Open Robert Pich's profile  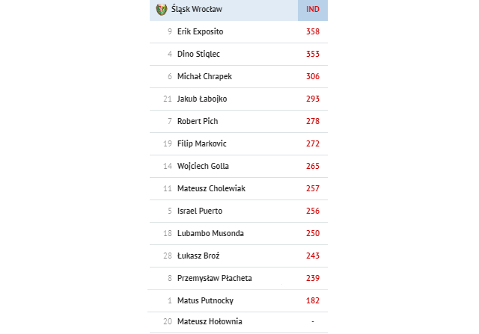(198, 121)
